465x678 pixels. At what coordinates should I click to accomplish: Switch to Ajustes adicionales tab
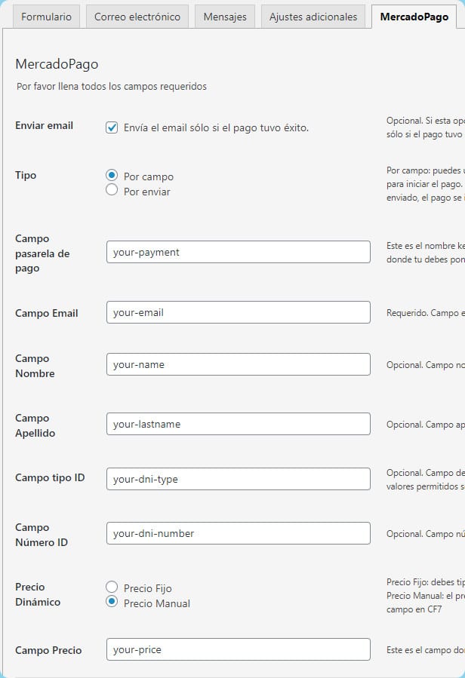(x=313, y=17)
